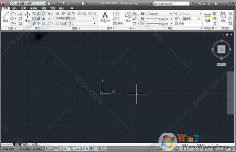Screen dimensions: 236x152
Task: Select the mirror tool in modify panel
Action: click(44, 19)
